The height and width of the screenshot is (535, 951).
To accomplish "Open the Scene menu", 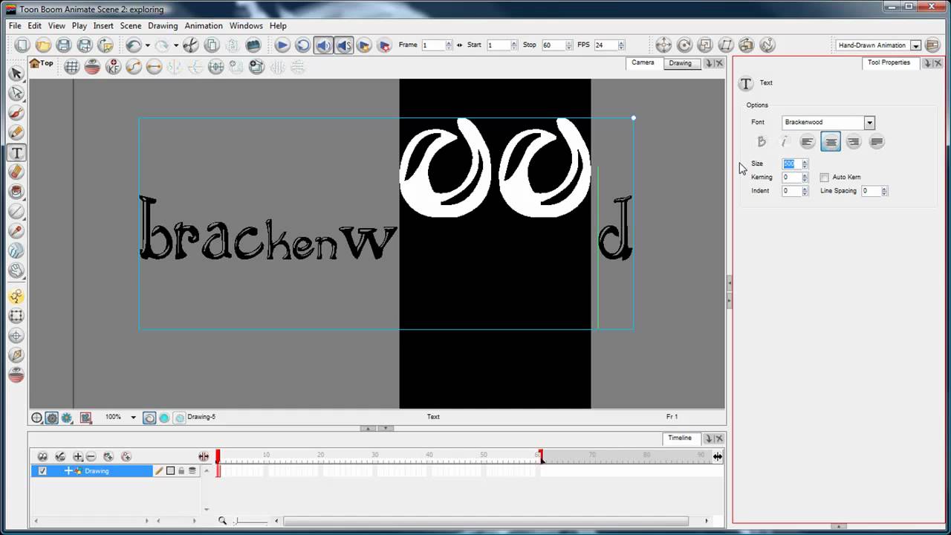I will [x=131, y=25].
